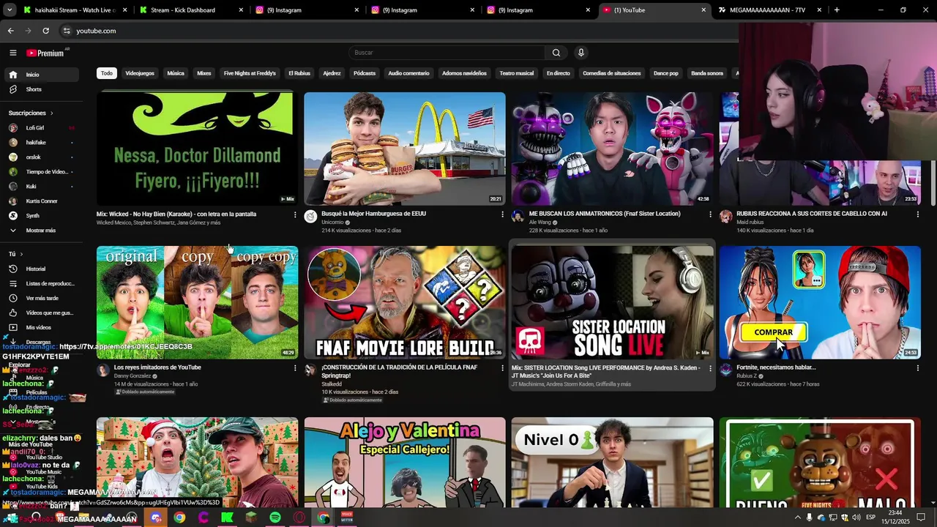
Task: Open options for ME BUSCAN LOS ANIMATRONICOS video
Action: [x=710, y=214]
